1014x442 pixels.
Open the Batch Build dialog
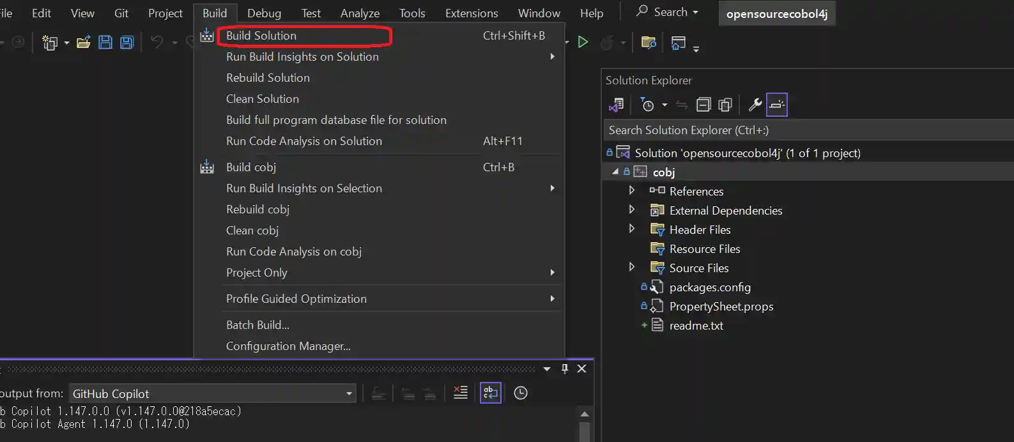tap(257, 325)
